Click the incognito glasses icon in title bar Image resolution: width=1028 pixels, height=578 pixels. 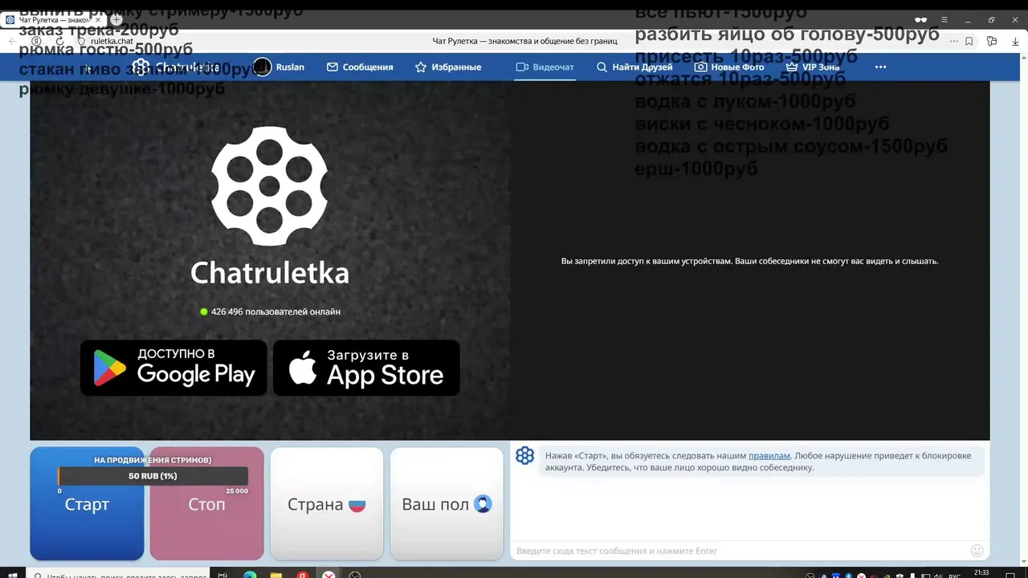(920, 19)
